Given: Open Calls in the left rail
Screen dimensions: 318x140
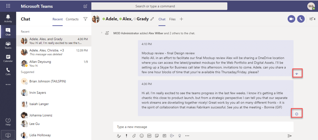Looking at the screenshot, I should tap(8, 71).
